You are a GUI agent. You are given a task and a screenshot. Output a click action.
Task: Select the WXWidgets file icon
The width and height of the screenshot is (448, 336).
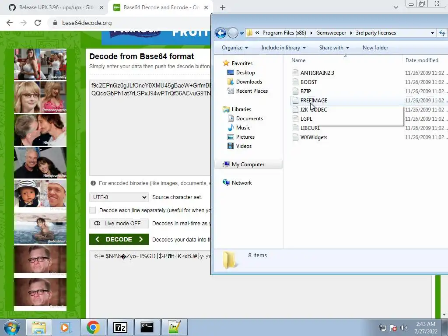click(295, 137)
